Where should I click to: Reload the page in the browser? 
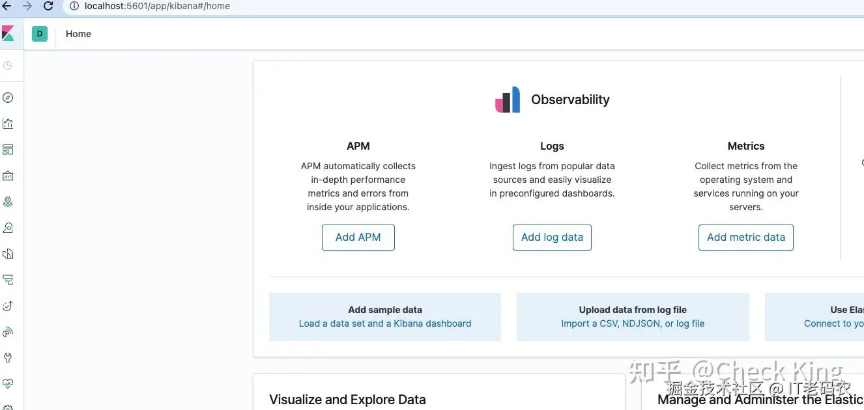point(48,7)
